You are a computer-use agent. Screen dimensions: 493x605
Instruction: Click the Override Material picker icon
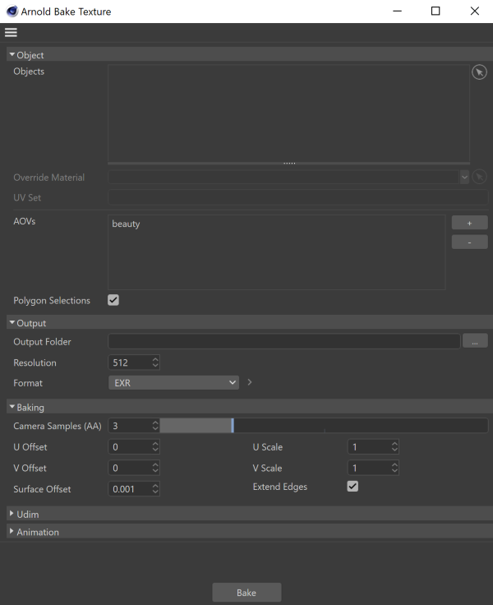[x=479, y=177]
